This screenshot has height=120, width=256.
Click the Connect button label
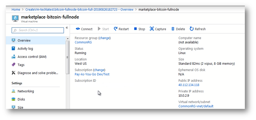pyautogui.click(x=87, y=29)
